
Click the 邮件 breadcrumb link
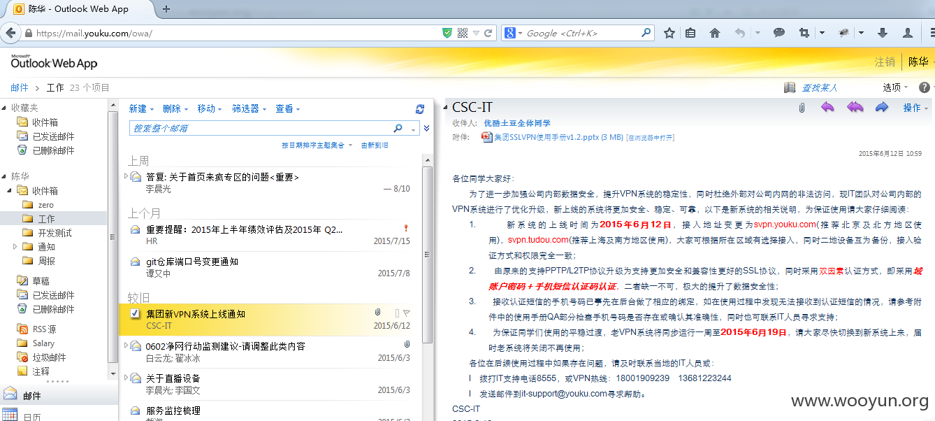click(20, 87)
